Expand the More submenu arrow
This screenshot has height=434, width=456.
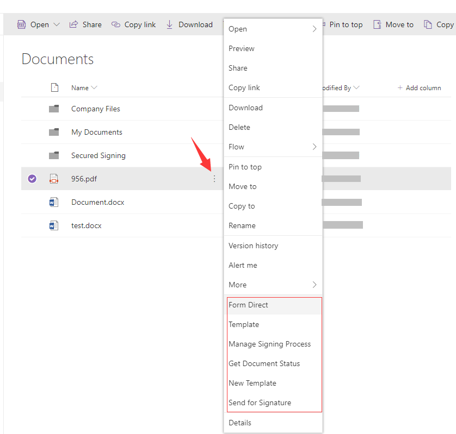click(x=315, y=285)
